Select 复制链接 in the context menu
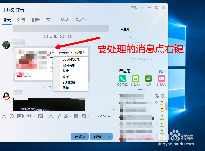This screenshot has height=151, width=205. tap(71, 82)
